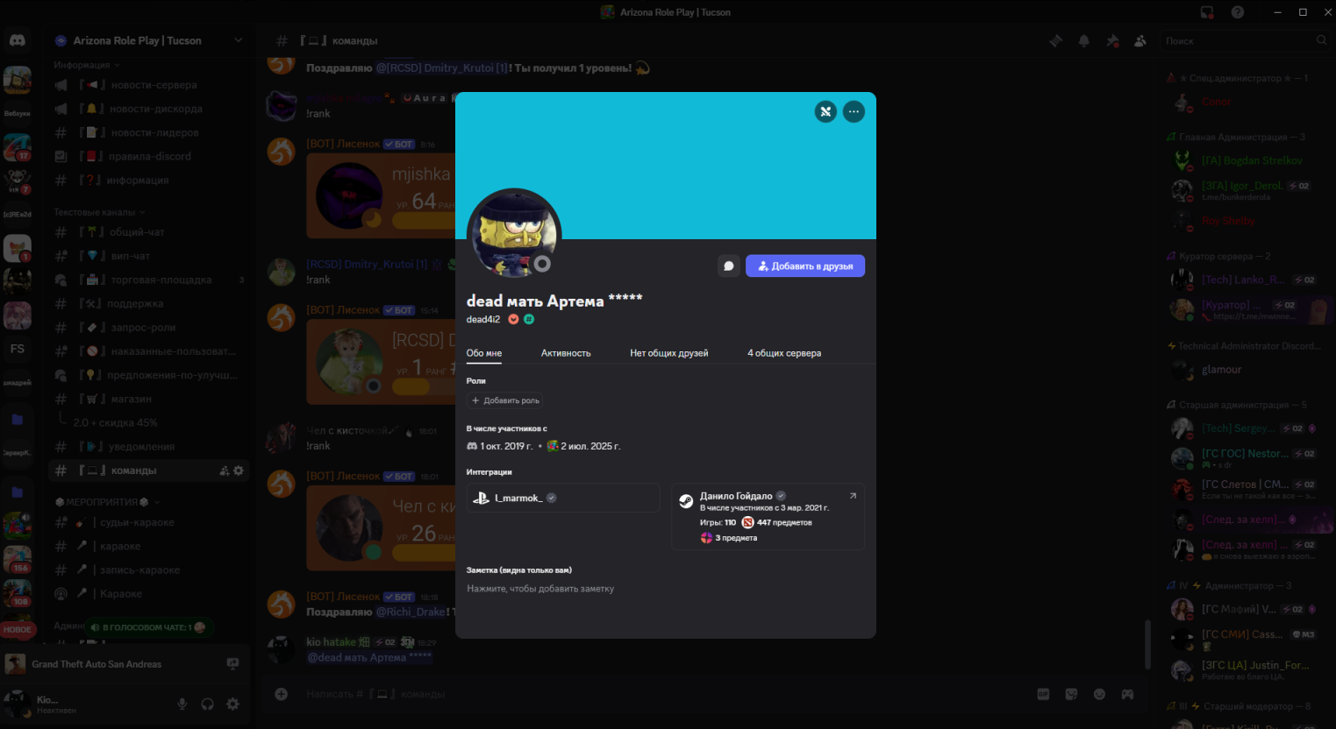Viewport: 1336px width, 729px height.
Task: Click the FS server icon
Action: coord(18,349)
